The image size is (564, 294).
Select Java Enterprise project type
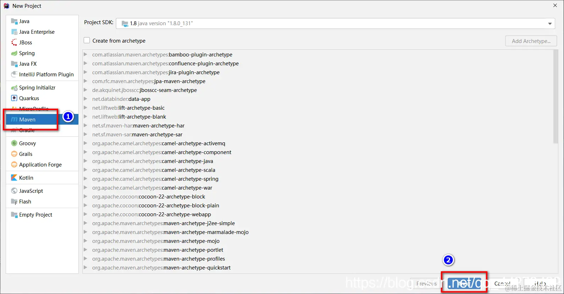(42, 32)
